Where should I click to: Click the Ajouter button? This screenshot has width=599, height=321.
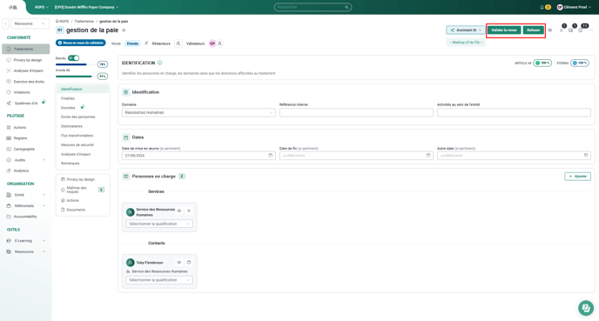tap(577, 177)
